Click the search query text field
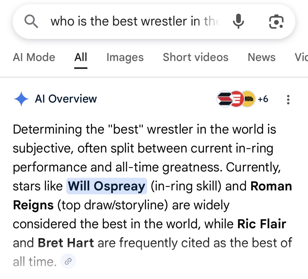Viewport: 308px width, 279px height. click(x=135, y=21)
